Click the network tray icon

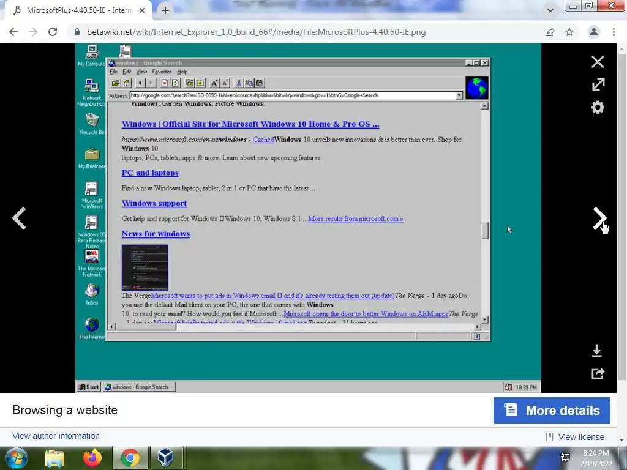click(565, 458)
